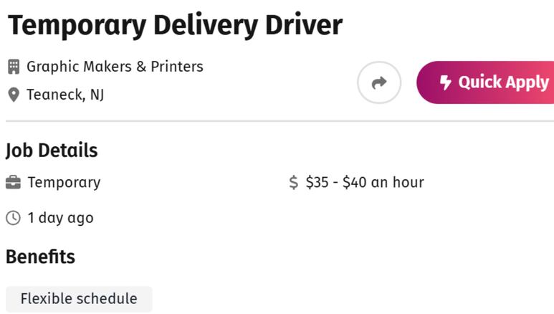Click the horizontal divider under job header

[280, 121]
